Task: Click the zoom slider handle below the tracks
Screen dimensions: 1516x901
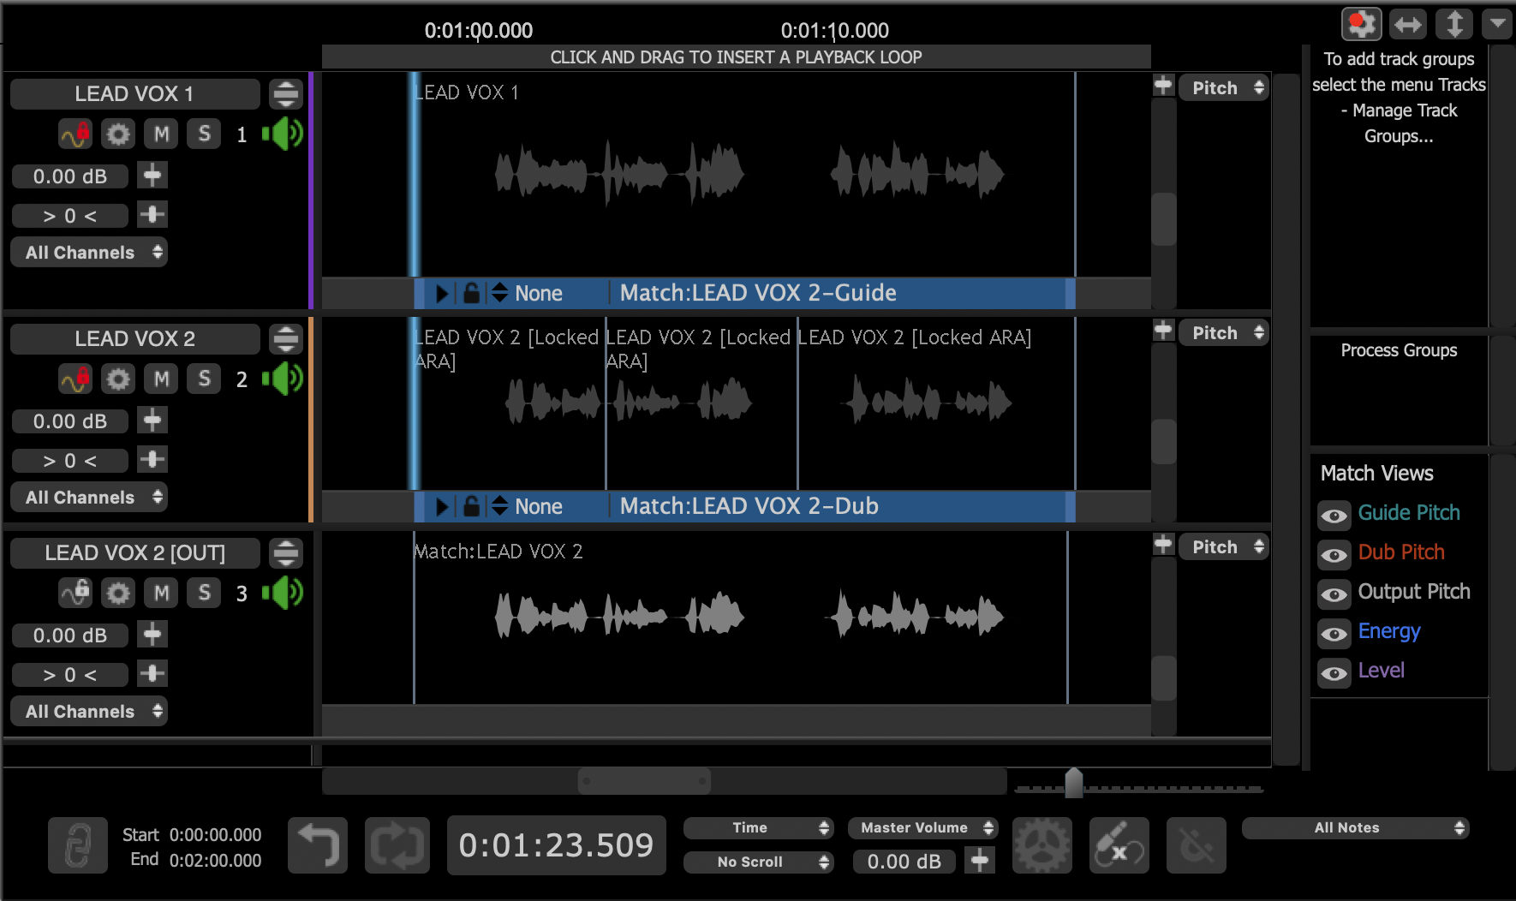Action: click(1073, 783)
